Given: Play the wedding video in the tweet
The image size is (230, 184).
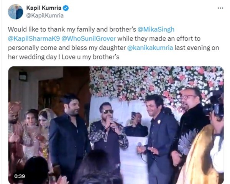Looking at the screenshot, I should click(x=116, y=125).
